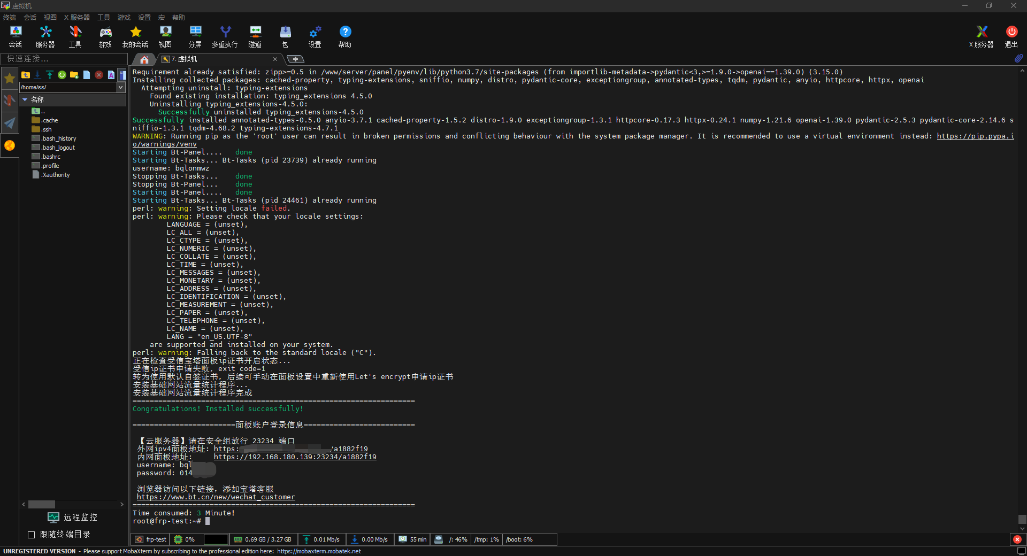Click the red X icon at status bar end
1027x556 pixels.
pos(1017,539)
